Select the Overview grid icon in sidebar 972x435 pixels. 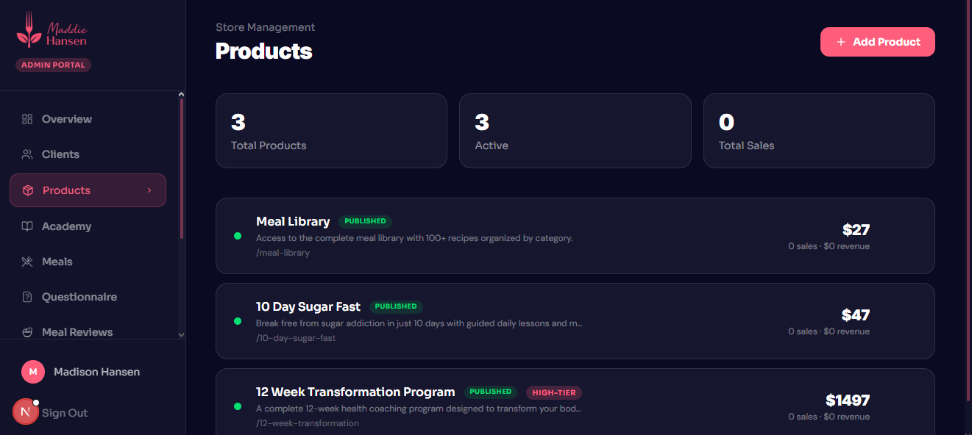point(27,118)
